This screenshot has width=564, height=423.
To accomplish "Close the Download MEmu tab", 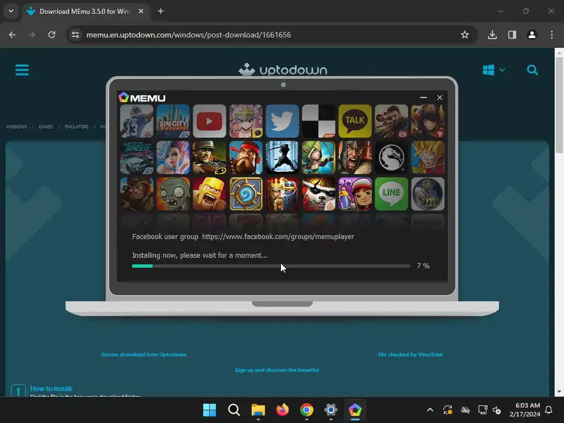I will tap(141, 11).
